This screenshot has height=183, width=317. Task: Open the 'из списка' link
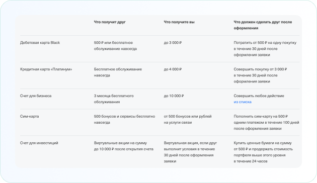coord(243,102)
